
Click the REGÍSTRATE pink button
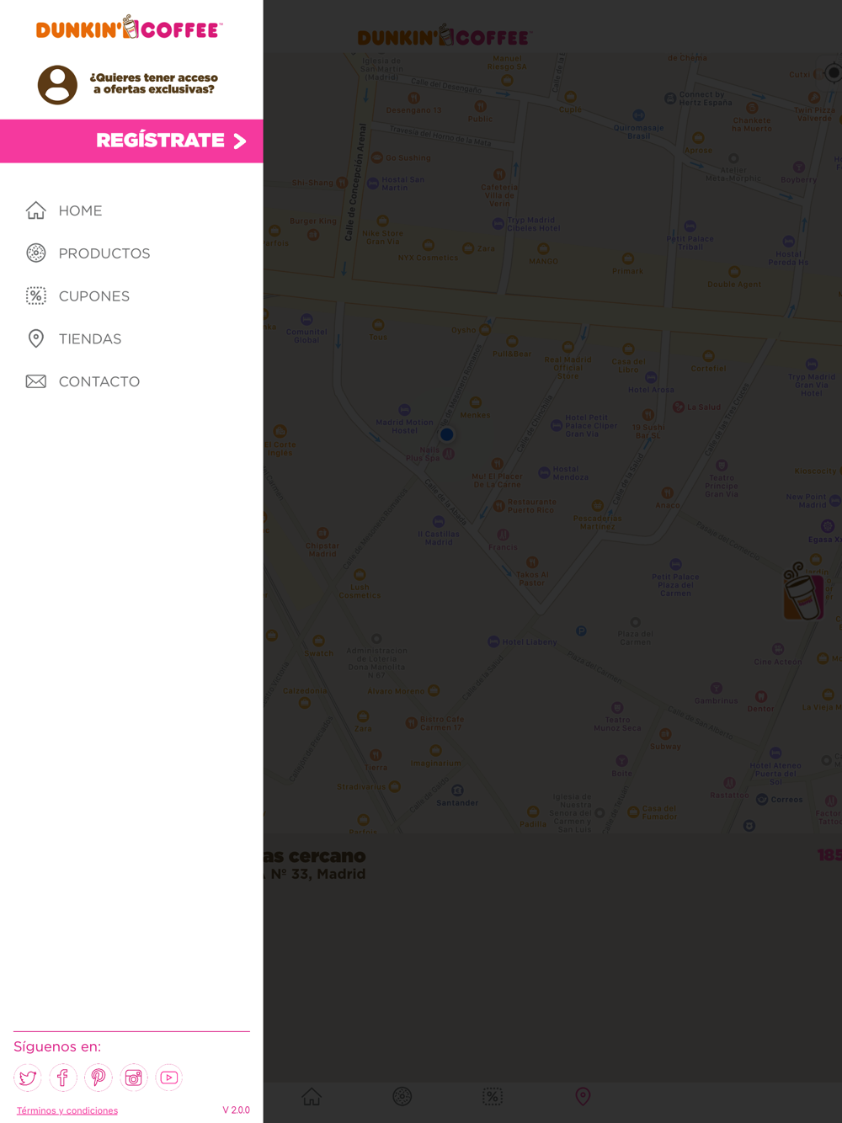click(x=131, y=141)
